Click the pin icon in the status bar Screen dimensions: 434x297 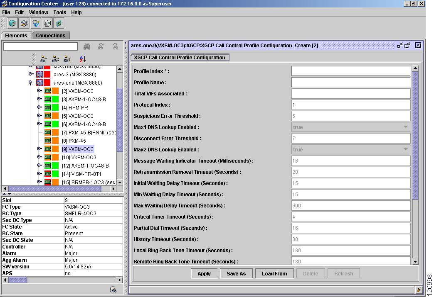coord(419,290)
